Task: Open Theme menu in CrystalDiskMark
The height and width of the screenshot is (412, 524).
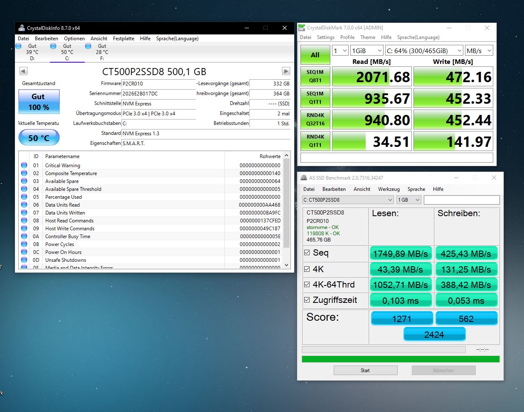Action: (368, 37)
